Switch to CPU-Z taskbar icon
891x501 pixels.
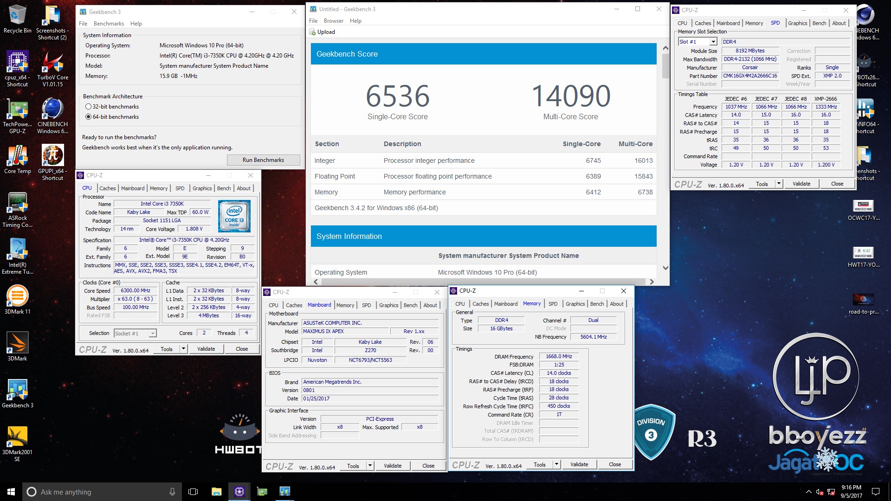pyautogui.click(x=239, y=492)
